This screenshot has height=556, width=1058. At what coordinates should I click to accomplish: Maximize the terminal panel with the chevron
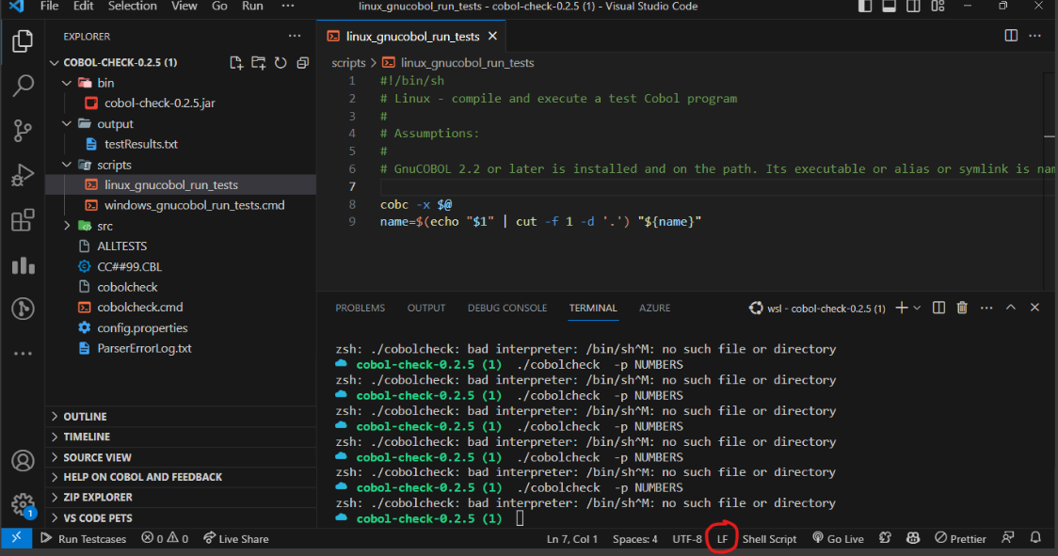click(x=1010, y=307)
